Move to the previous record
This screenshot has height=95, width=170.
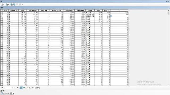coord(5,88)
